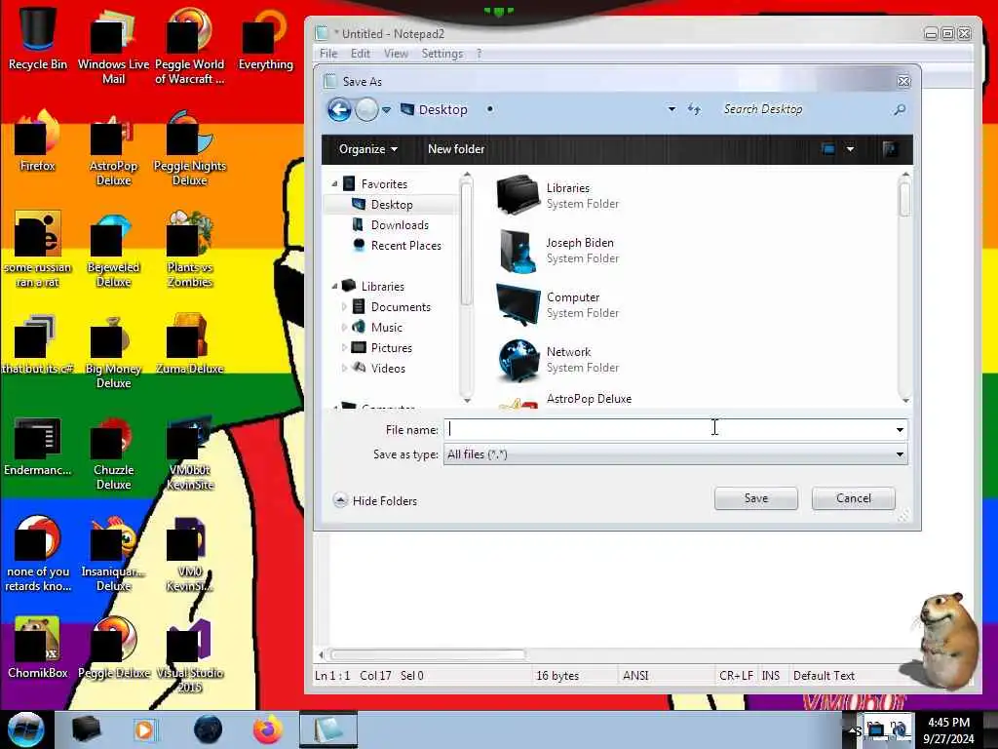Open the view options dropdown arrow
The image size is (998, 749).
[850, 149]
